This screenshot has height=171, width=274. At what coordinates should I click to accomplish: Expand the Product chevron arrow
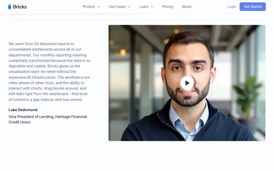click(99, 7)
